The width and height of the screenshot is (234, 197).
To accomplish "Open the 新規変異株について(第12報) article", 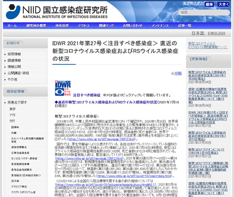I will [x=208, y=96].
